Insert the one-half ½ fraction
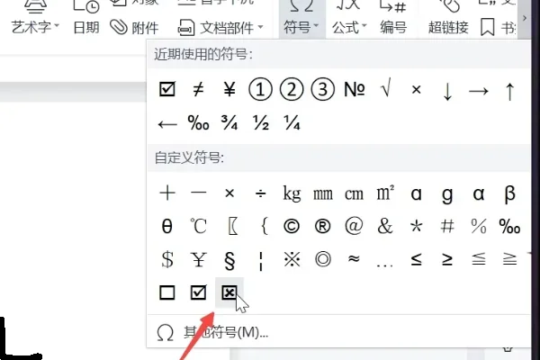540x360 pixels. click(261, 122)
